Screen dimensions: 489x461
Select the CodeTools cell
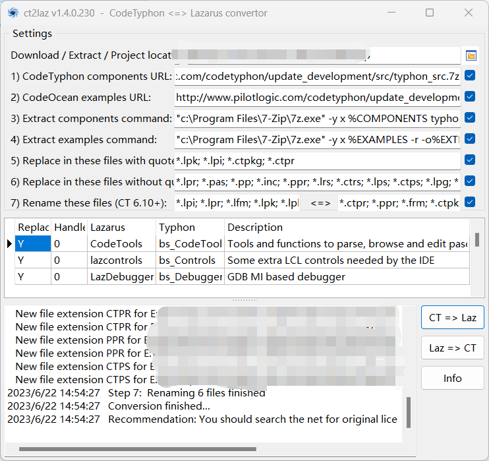(122, 244)
